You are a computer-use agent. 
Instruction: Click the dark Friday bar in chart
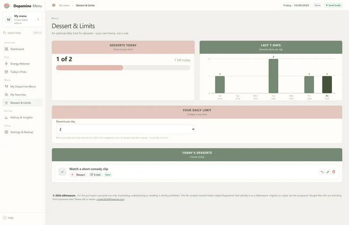tap(327, 85)
